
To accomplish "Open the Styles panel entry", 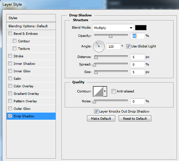I will 31,18.
